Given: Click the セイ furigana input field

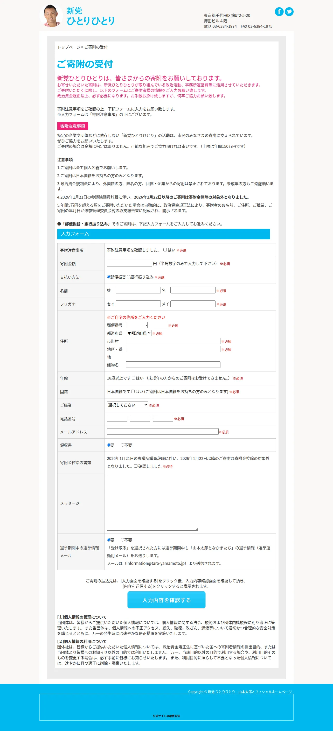Looking at the screenshot, I should point(138,304).
